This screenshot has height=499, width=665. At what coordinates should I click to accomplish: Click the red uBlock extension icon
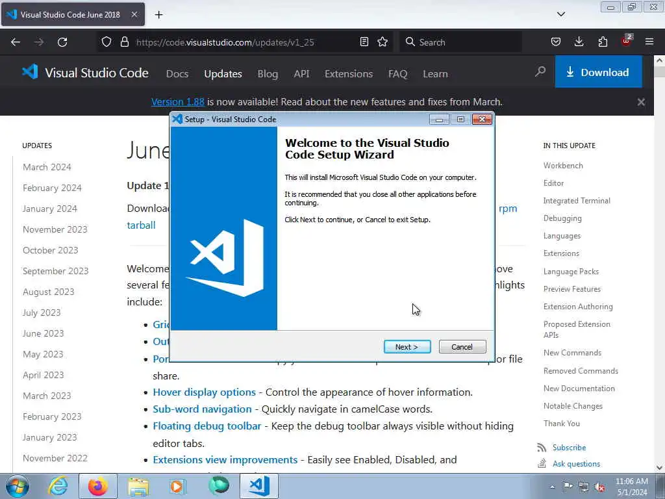[x=626, y=41]
